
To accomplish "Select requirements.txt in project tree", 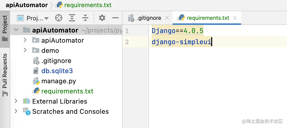I will click(x=67, y=91).
